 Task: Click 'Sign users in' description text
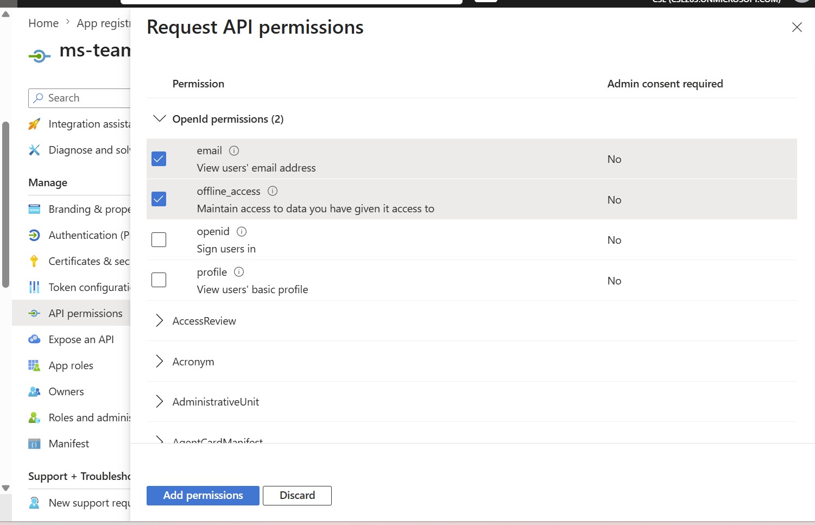click(x=226, y=249)
